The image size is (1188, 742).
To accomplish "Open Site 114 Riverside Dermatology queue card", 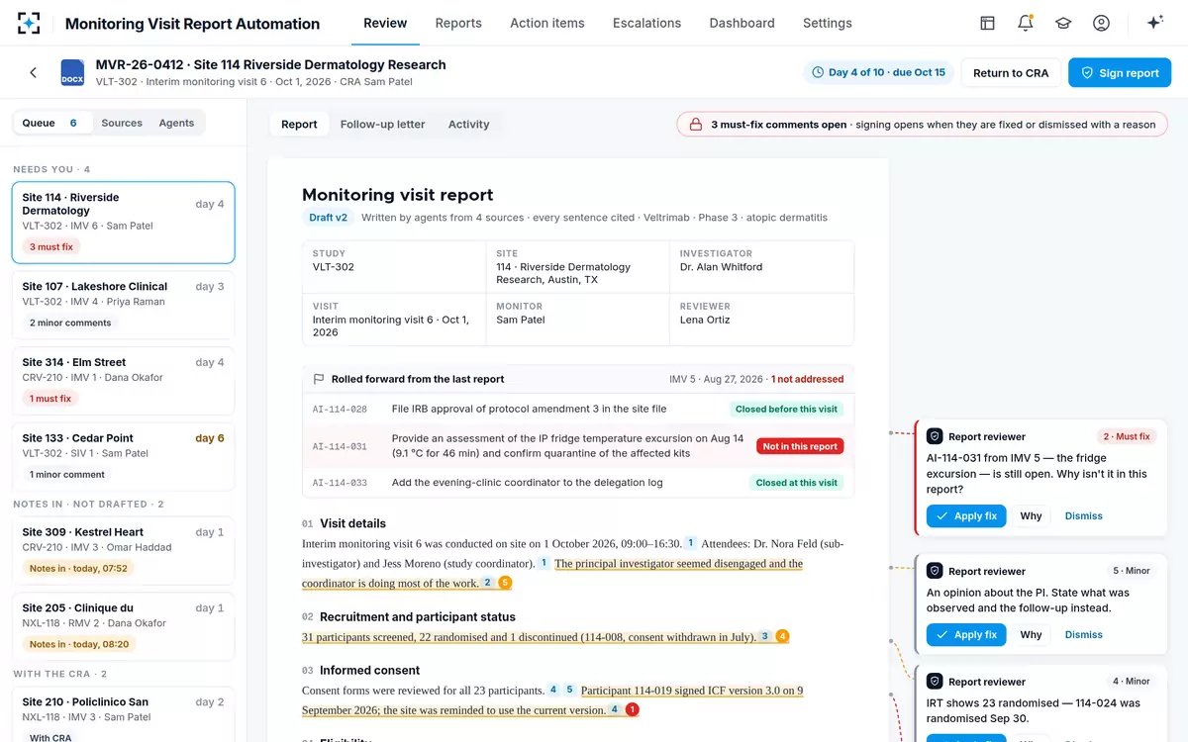I will click(124, 223).
